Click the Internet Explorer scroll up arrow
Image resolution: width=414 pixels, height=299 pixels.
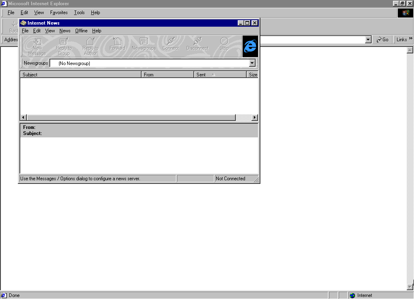pos(410,50)
